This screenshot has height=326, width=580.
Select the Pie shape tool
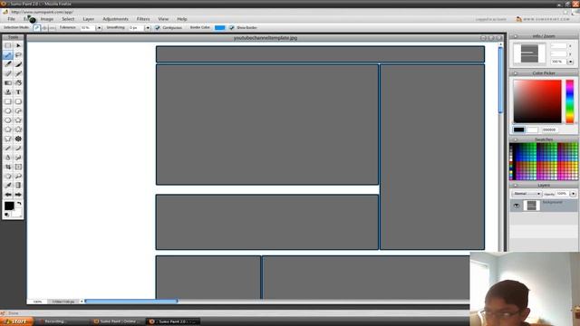18,110
